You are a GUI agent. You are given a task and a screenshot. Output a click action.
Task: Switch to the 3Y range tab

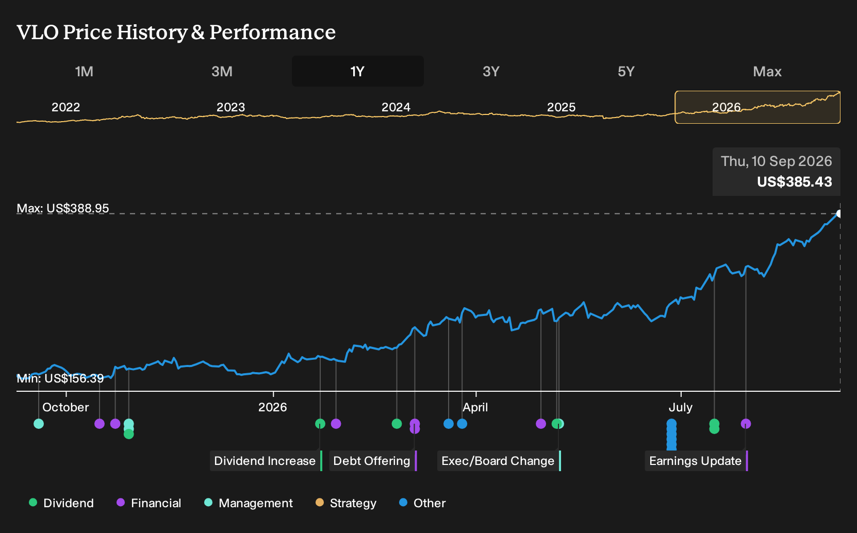pyautogui.click(x=491, y=71)
